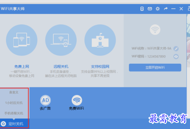Viewport: 190px width, 129px height.
Task: Click the 定时关机 label
Action: [16, 124]
